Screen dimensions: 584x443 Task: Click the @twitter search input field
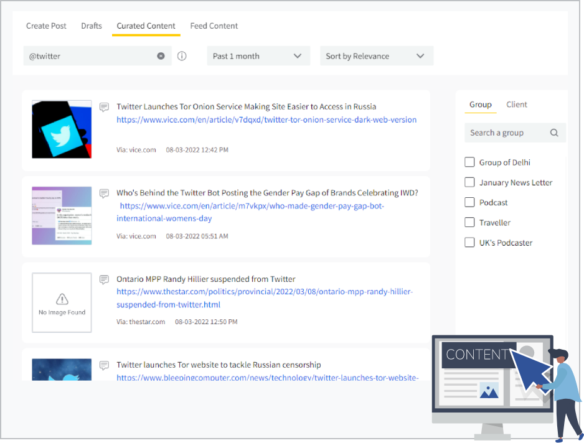(x=98, y=56)
